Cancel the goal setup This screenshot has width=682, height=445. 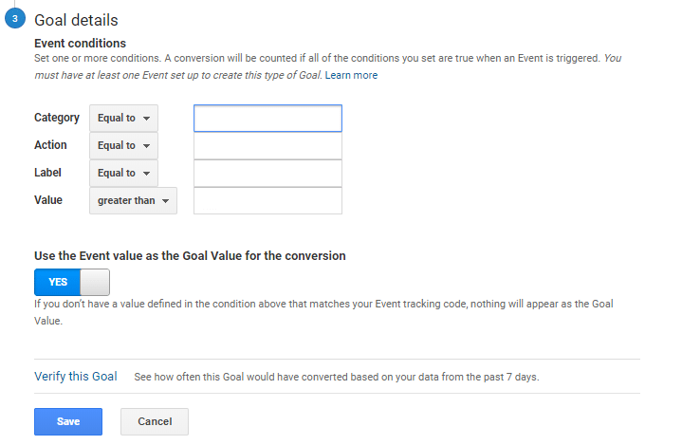tap(155, 421)
